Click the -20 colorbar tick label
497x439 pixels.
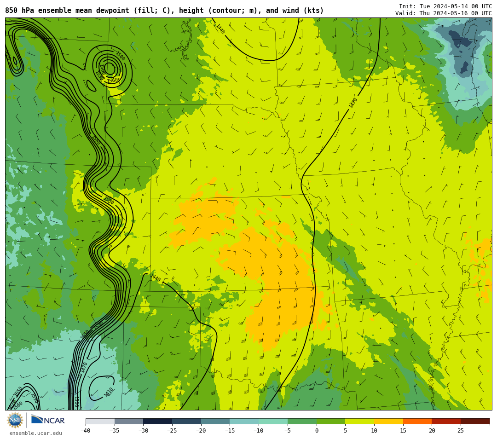(x=201, y=430)
